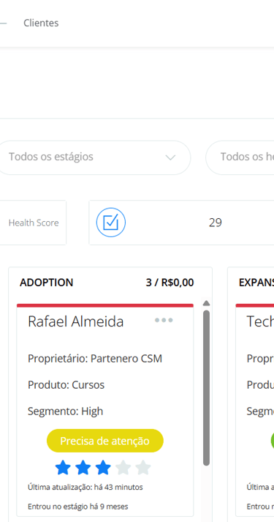Set rating to the fifth gray star
This screenshot has width=274, height=522.
click(x=143, y=467)
